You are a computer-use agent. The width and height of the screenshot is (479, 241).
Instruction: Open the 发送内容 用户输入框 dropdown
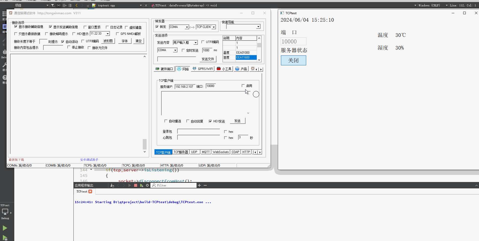tap(196, 42)
